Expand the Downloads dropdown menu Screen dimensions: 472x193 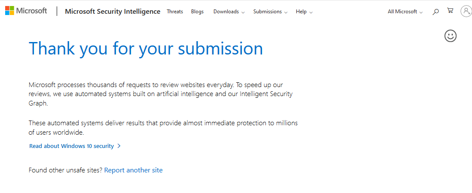pyautogui.click(x=229, y=12)
